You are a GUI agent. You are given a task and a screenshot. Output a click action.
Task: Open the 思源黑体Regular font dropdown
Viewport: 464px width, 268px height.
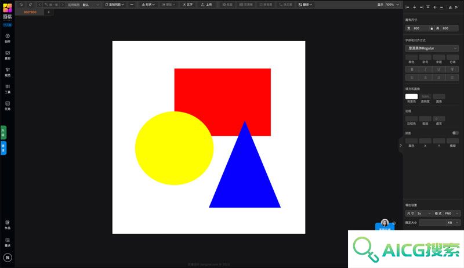pos(432,48)
